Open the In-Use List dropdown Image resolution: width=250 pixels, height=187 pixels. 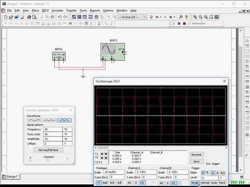132,17
